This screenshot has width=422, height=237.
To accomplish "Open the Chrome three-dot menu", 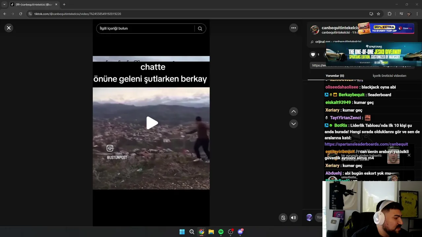I will 417,14.
